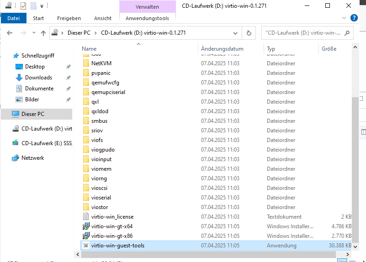The height and width of the screenshot is (262, 366).
Task: Select the qemufwcfg folder icon
Action: [x=86, y=83]
